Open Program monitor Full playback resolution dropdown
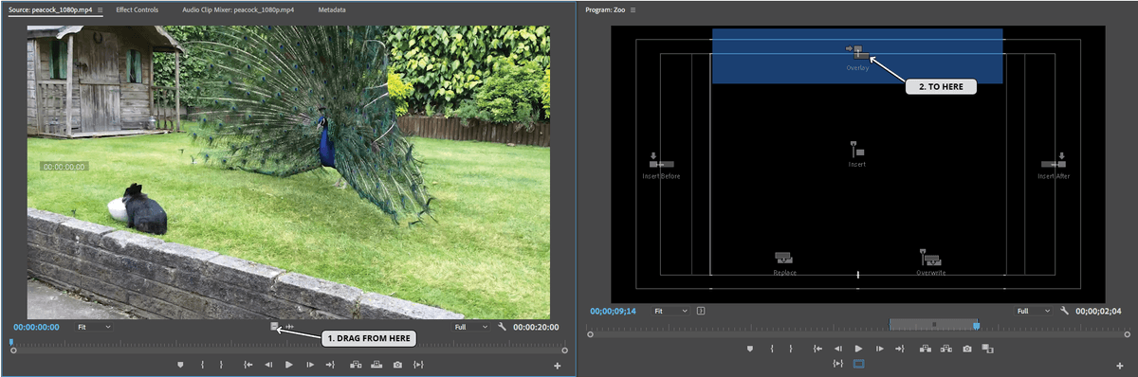 click(1035, 311)
